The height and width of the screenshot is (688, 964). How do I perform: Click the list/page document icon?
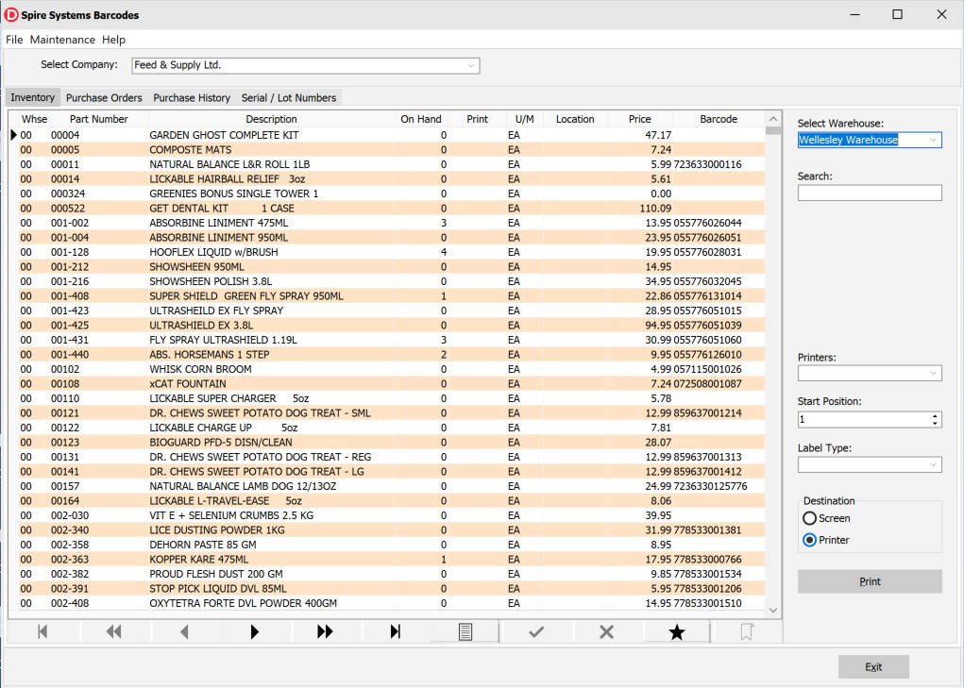pos(465,631)
